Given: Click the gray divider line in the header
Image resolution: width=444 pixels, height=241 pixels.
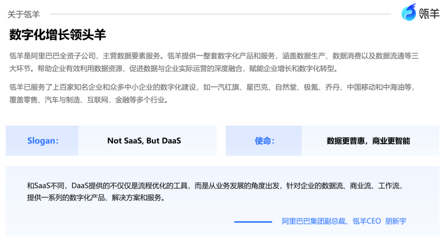Looking at the screenshot, I should (x=220, y=14).
